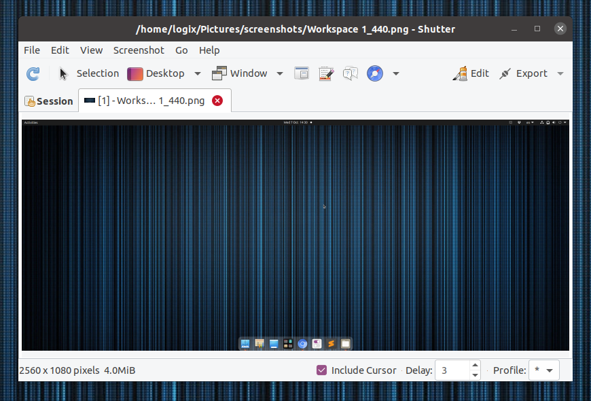Open the Profile dropdown selector
This screenshot has height=401, width=591.
[543, 370]
